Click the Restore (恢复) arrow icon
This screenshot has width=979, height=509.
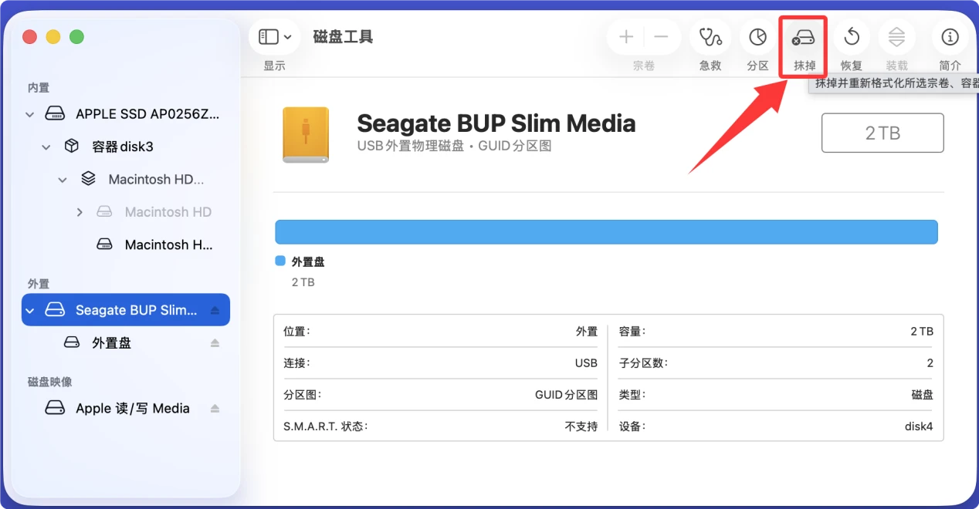click(x=852, y=37)
